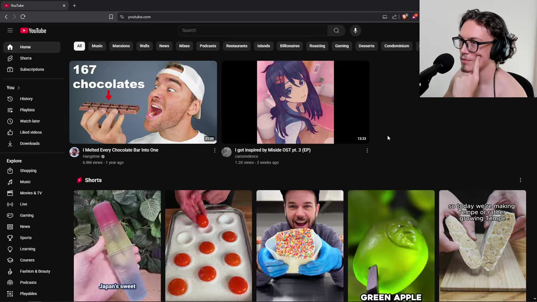Select the Podcasts filter chip

pos(208,46)
